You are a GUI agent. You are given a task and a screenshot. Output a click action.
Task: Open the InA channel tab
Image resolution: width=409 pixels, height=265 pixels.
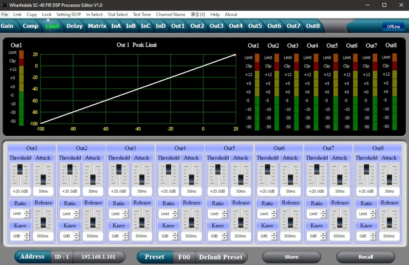[116, 26]
